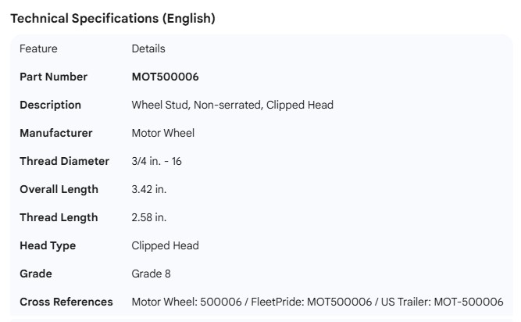521x322 pixels.
Task: Select the Thread Length row label
Action: [x=59, y=217]
